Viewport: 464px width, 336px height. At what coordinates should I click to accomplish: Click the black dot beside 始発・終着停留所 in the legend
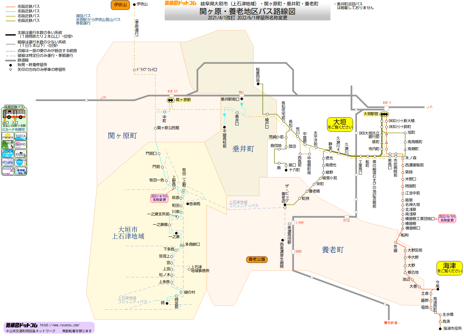11,65
